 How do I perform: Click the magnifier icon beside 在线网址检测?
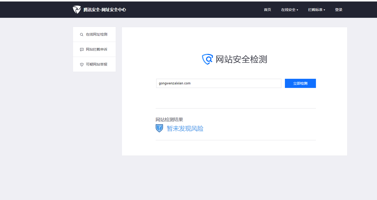point(82,35)
